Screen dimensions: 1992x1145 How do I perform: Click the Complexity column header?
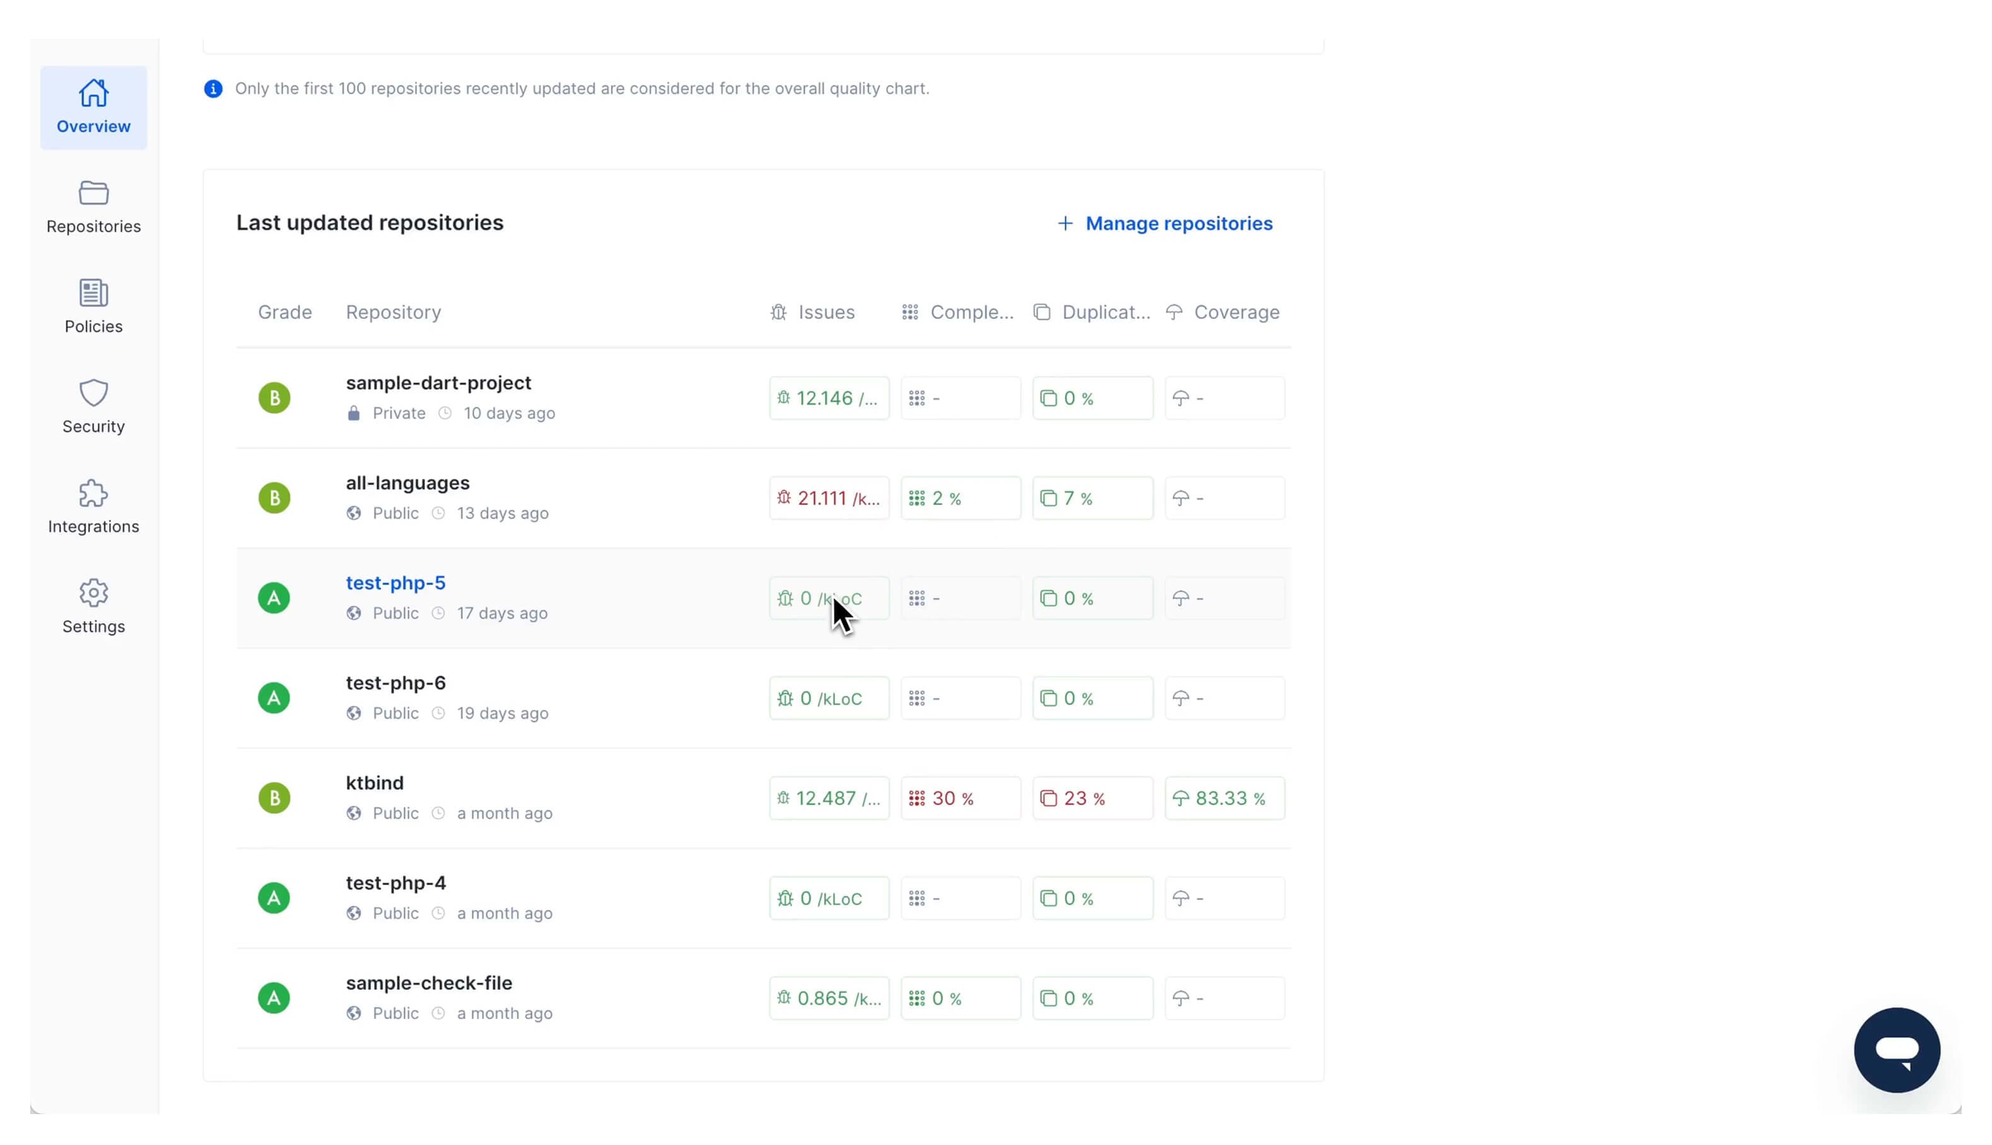(x=957, y=312)
